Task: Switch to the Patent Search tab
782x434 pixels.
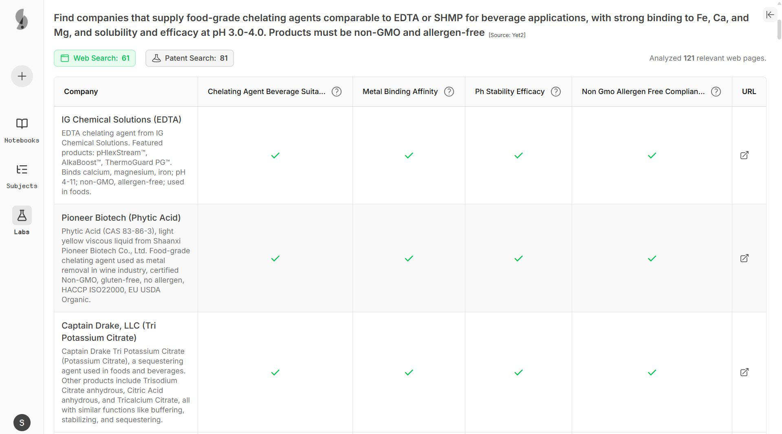Action: (189, 58)
